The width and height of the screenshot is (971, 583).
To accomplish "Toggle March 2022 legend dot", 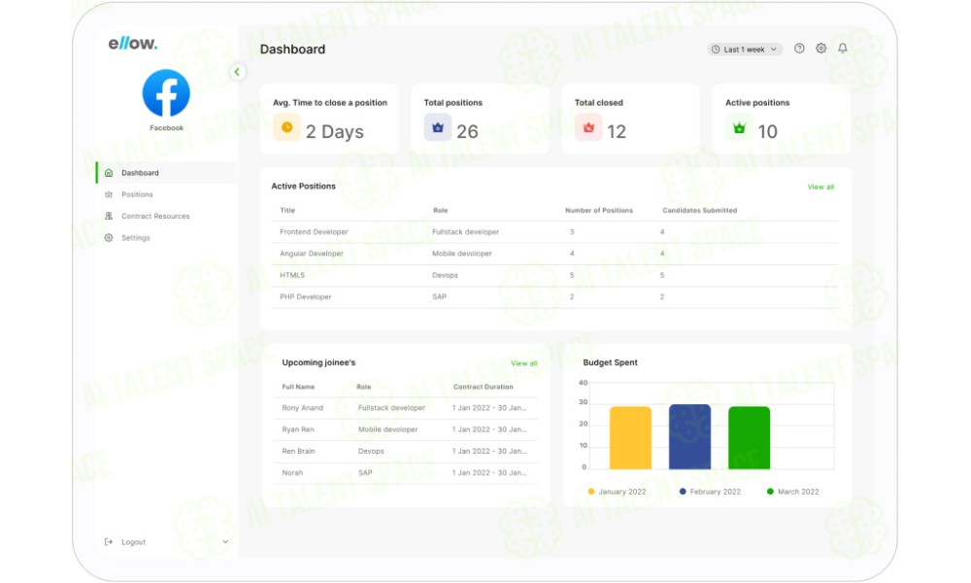I will click(x=770, y=492).
